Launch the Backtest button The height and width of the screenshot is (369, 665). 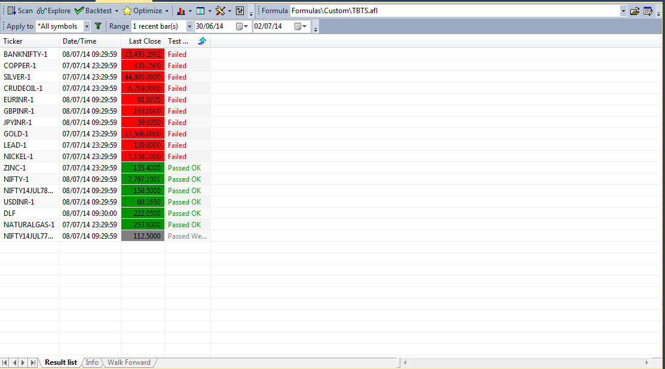(x=93, y=11)
